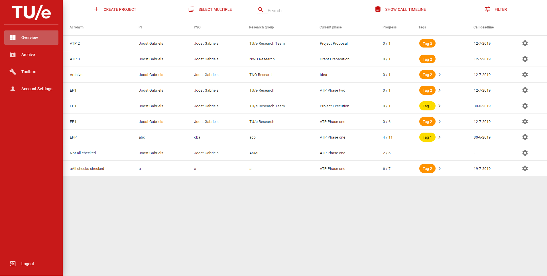Expand tags on the Archive project row
The image size is (547, 276).
tap(440, 75)
